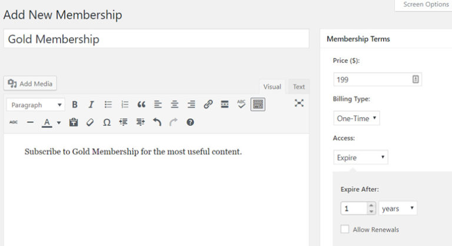Viewport: 452px width, 246px height.
Task: Enable the Allow Renewals checkbox
Action: tap(345, 229)
